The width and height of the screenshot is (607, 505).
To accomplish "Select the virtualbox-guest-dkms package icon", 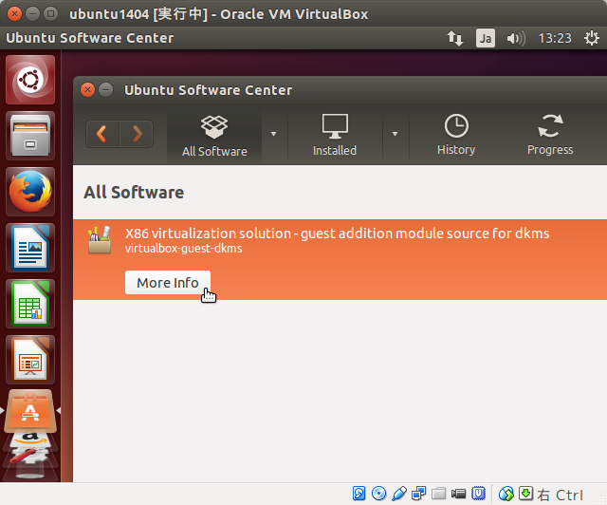I will click(x=100, y=240).
